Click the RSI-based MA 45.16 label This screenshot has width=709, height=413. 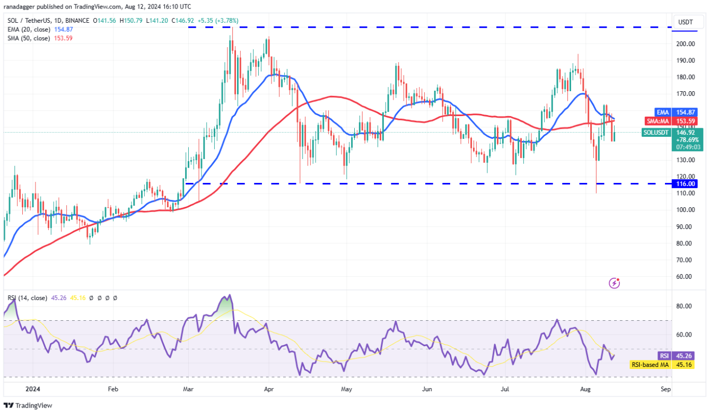(662, 364)
